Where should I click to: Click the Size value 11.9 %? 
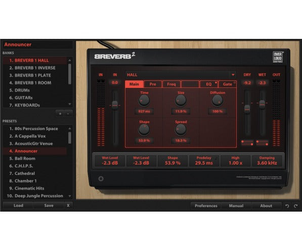tap(181, 112)
